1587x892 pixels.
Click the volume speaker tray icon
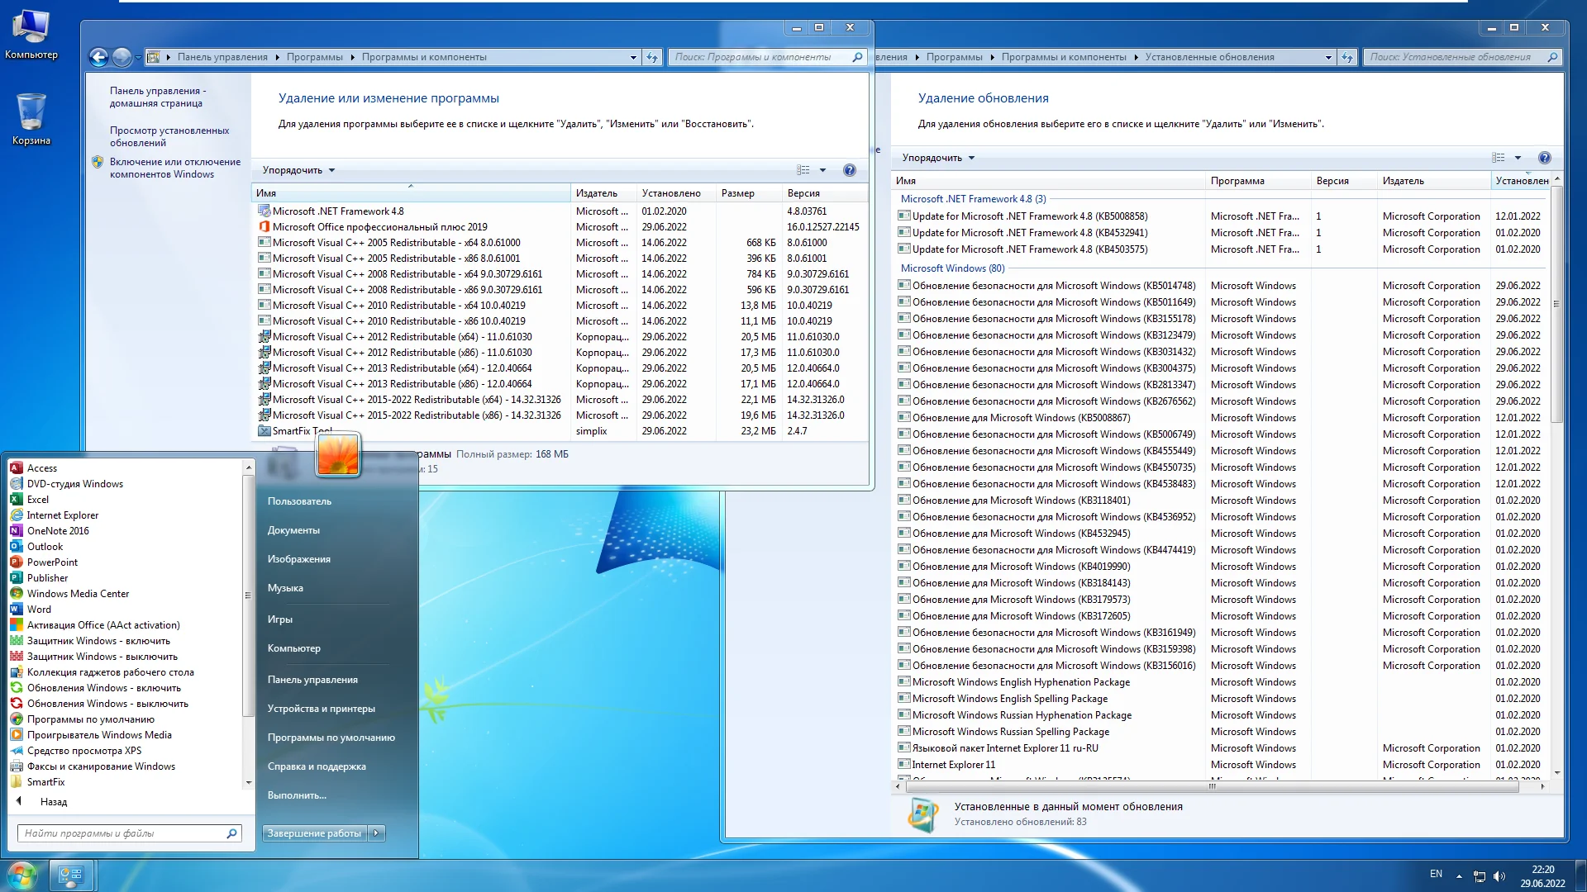pyautogui.click(x=1499, y=876)
